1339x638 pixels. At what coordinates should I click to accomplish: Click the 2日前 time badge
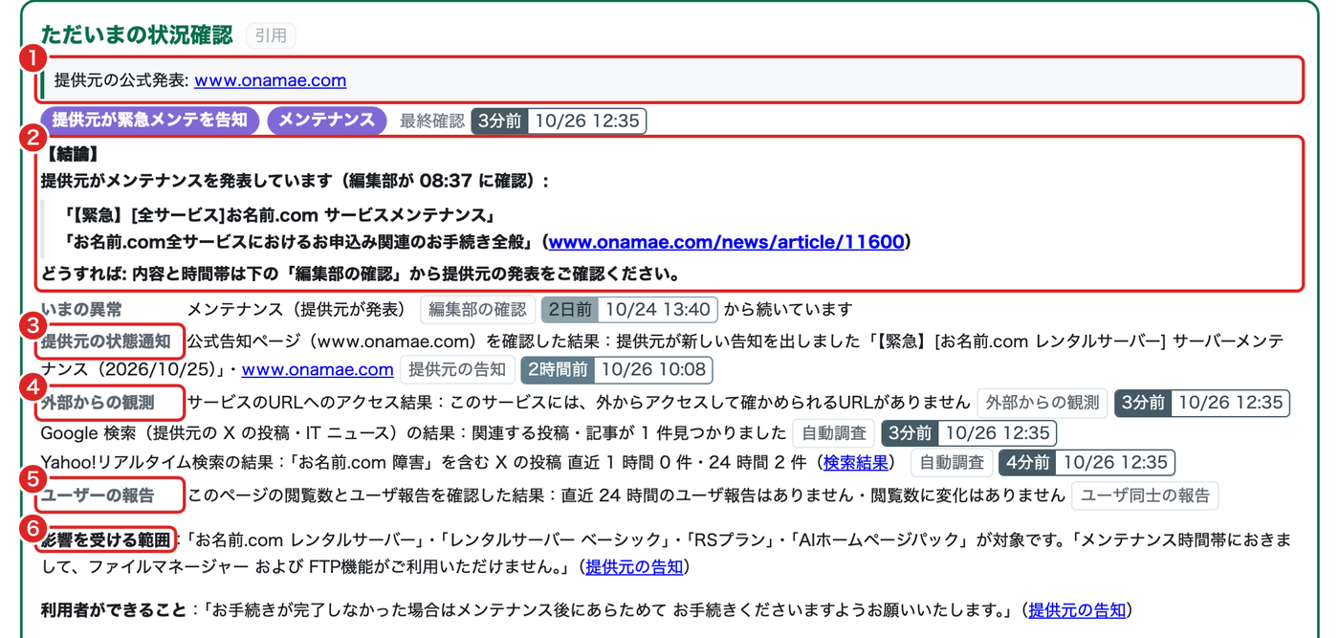click(x=570, y=310)
